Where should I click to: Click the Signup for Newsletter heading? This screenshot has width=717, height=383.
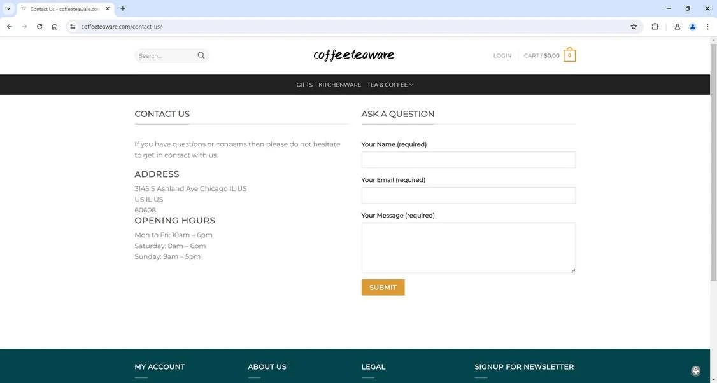click(x=524, y=366)
